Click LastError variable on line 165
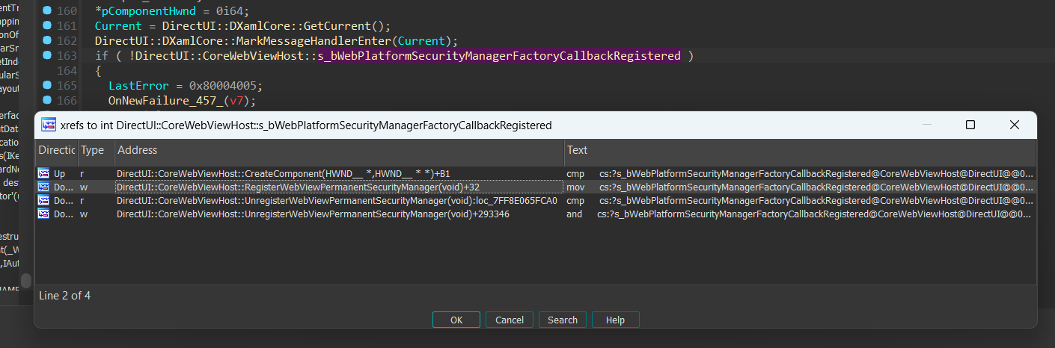The width and height of the screenshot is (1055, 348). [138, 86]
